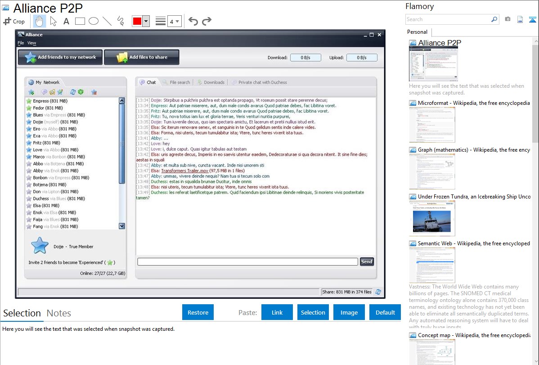
Task: Click the line thickness icon
Action: point(161,21)
